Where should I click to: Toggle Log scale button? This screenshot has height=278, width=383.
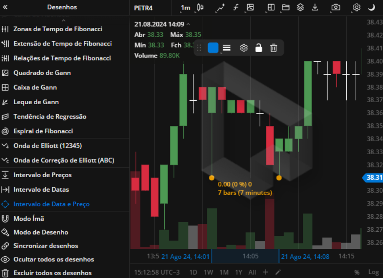coord(373,272)
